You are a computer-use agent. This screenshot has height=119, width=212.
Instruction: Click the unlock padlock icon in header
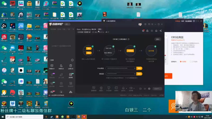tap(147, 31)
